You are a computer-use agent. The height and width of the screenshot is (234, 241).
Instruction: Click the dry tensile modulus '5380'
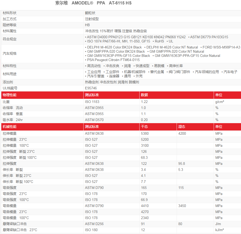tap(145, 134)
